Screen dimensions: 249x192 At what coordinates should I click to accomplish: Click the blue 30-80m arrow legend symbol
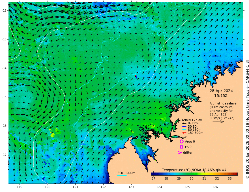tap(184, 126)
